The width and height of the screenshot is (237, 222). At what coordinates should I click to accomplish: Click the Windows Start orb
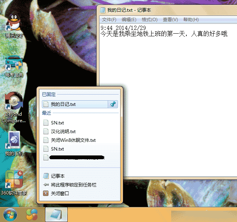(10, 214)
